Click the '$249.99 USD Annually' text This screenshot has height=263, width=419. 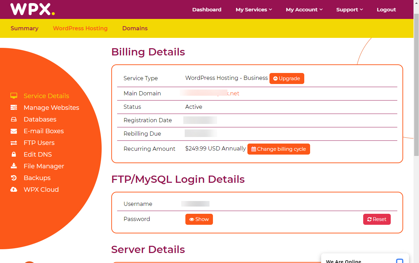pos(216,149)
